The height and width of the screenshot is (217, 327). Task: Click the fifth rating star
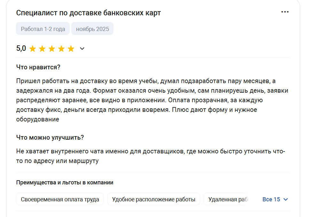pyautogui.click(x=71, y=49)
